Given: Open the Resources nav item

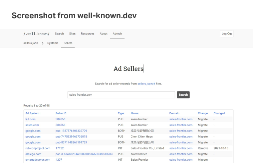Looking at the screenshot, I should [88, 34].
